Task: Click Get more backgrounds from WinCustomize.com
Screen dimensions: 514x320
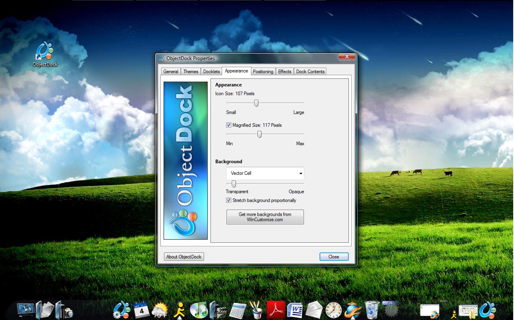Action: pos(265,217)
